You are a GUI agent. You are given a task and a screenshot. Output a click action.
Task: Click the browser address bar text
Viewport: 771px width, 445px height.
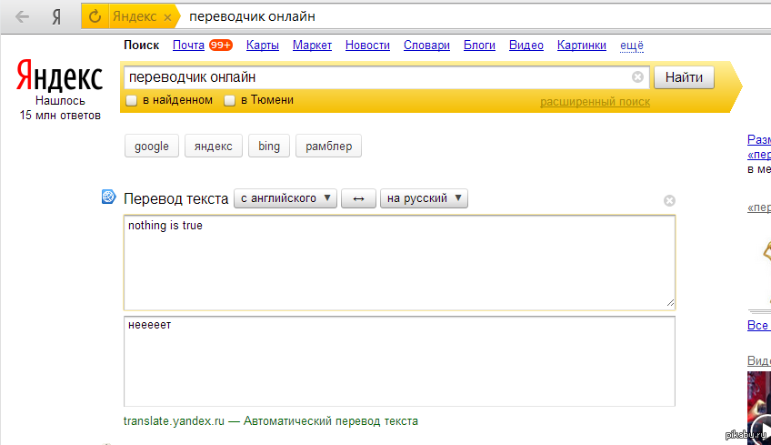click(x=252, y=16)
